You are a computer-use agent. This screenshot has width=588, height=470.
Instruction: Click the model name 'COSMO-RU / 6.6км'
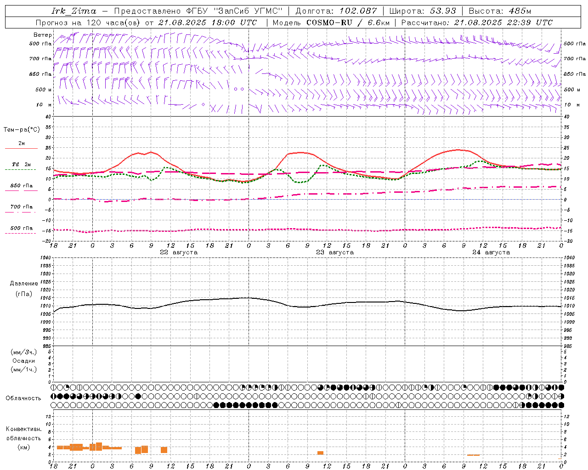coord(348,22)
